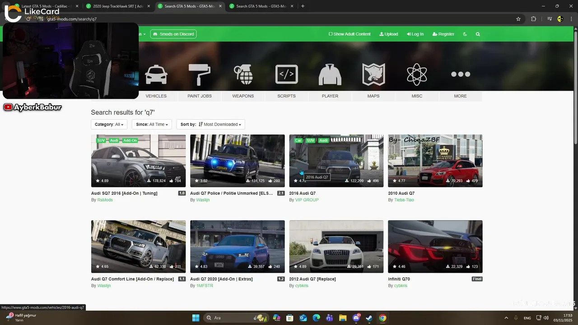Viewport: 578px width, 325px height.
Task: Reload the page in browser
Action: tap(28, 19)
